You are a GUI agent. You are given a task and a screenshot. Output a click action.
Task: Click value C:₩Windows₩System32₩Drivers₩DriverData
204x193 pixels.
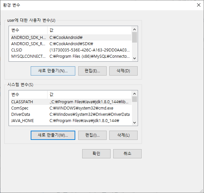point(89,114)
